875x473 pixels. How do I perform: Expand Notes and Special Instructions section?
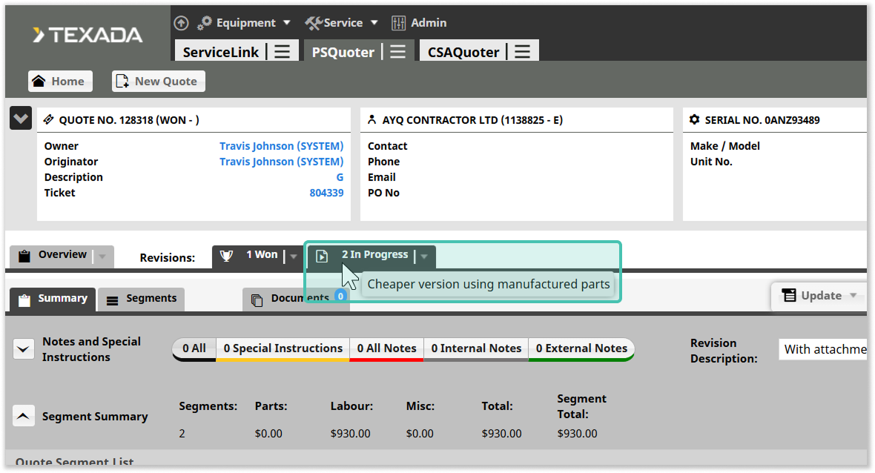coord(24,349)
